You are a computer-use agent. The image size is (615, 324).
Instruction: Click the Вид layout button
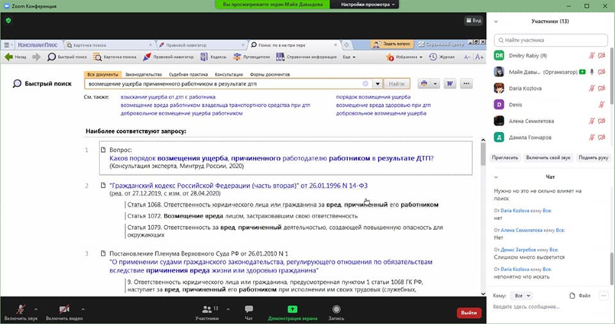pos(473,20)
